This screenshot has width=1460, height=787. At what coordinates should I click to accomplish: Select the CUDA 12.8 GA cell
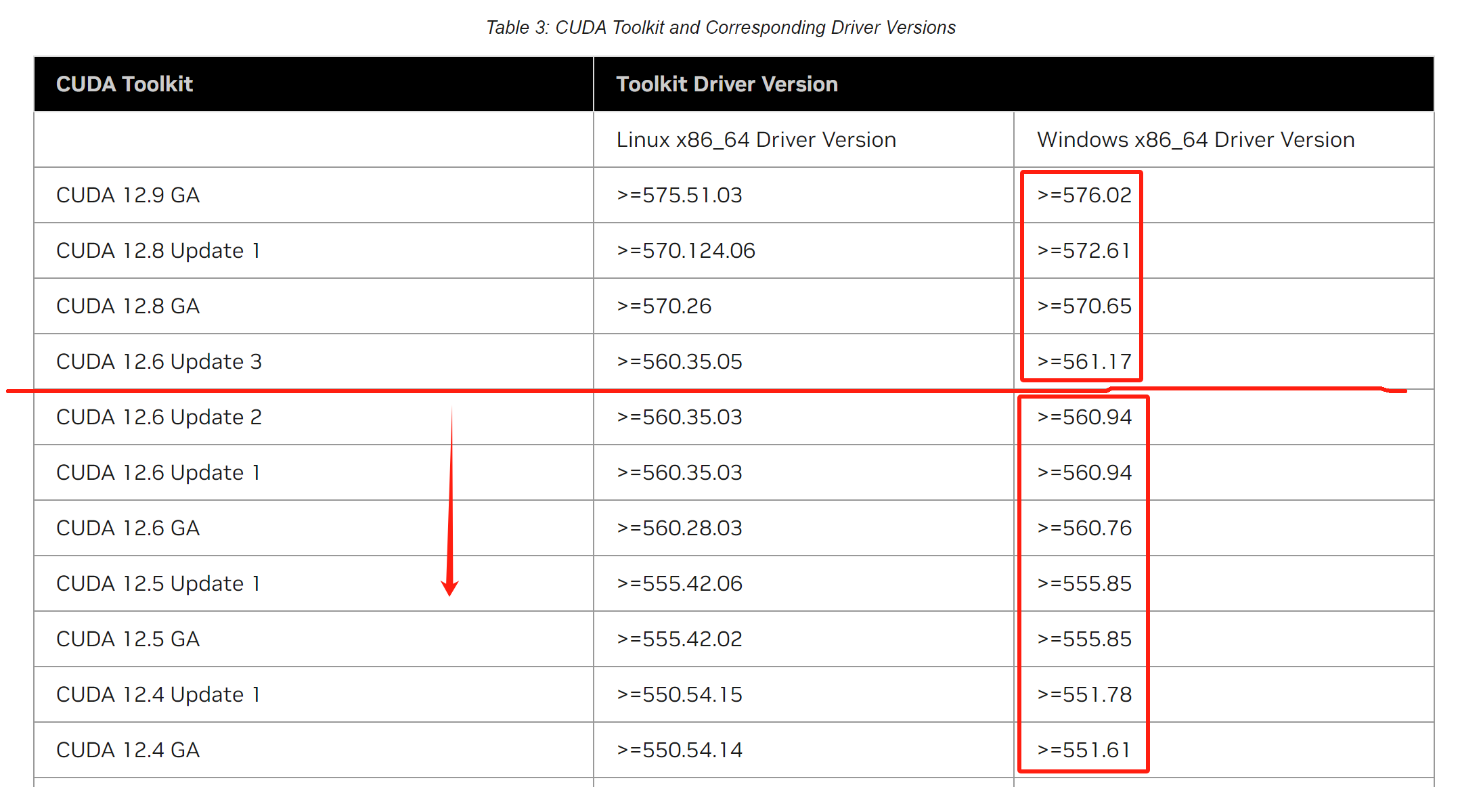127,306
